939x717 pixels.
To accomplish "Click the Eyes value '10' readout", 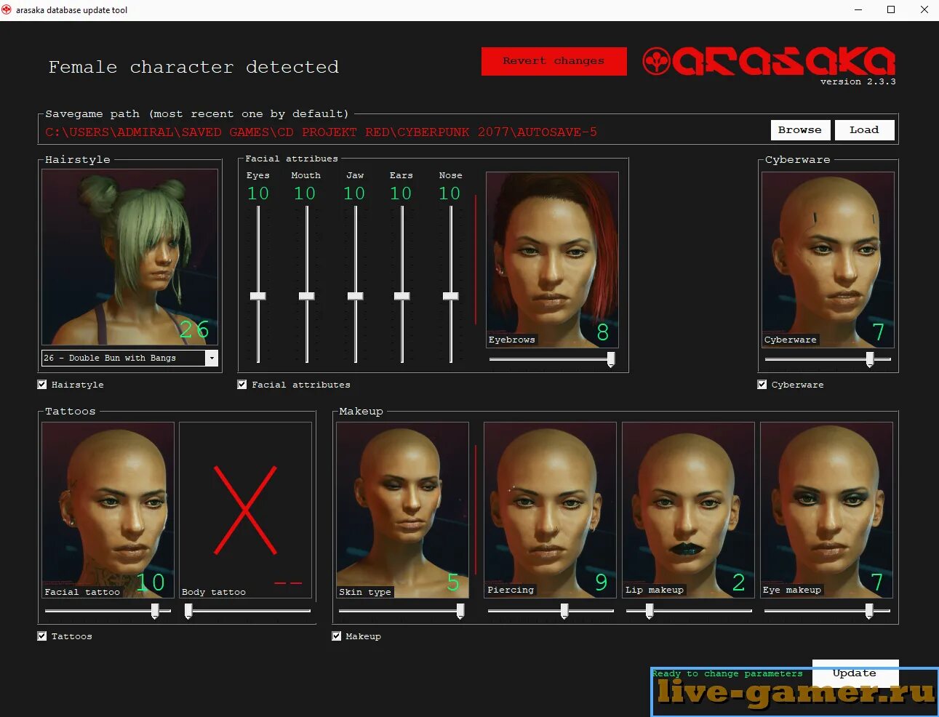I will [258, 193].
